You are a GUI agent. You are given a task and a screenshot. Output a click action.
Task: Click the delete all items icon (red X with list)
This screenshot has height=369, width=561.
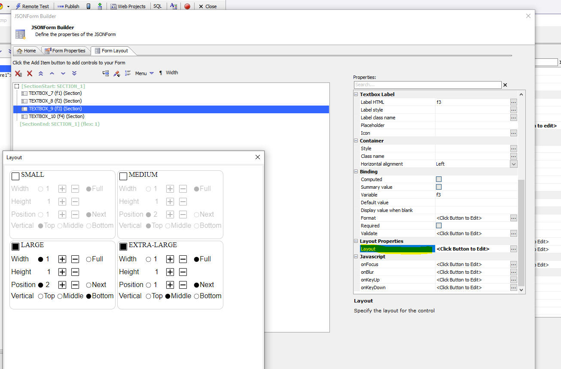coord(18,74)
